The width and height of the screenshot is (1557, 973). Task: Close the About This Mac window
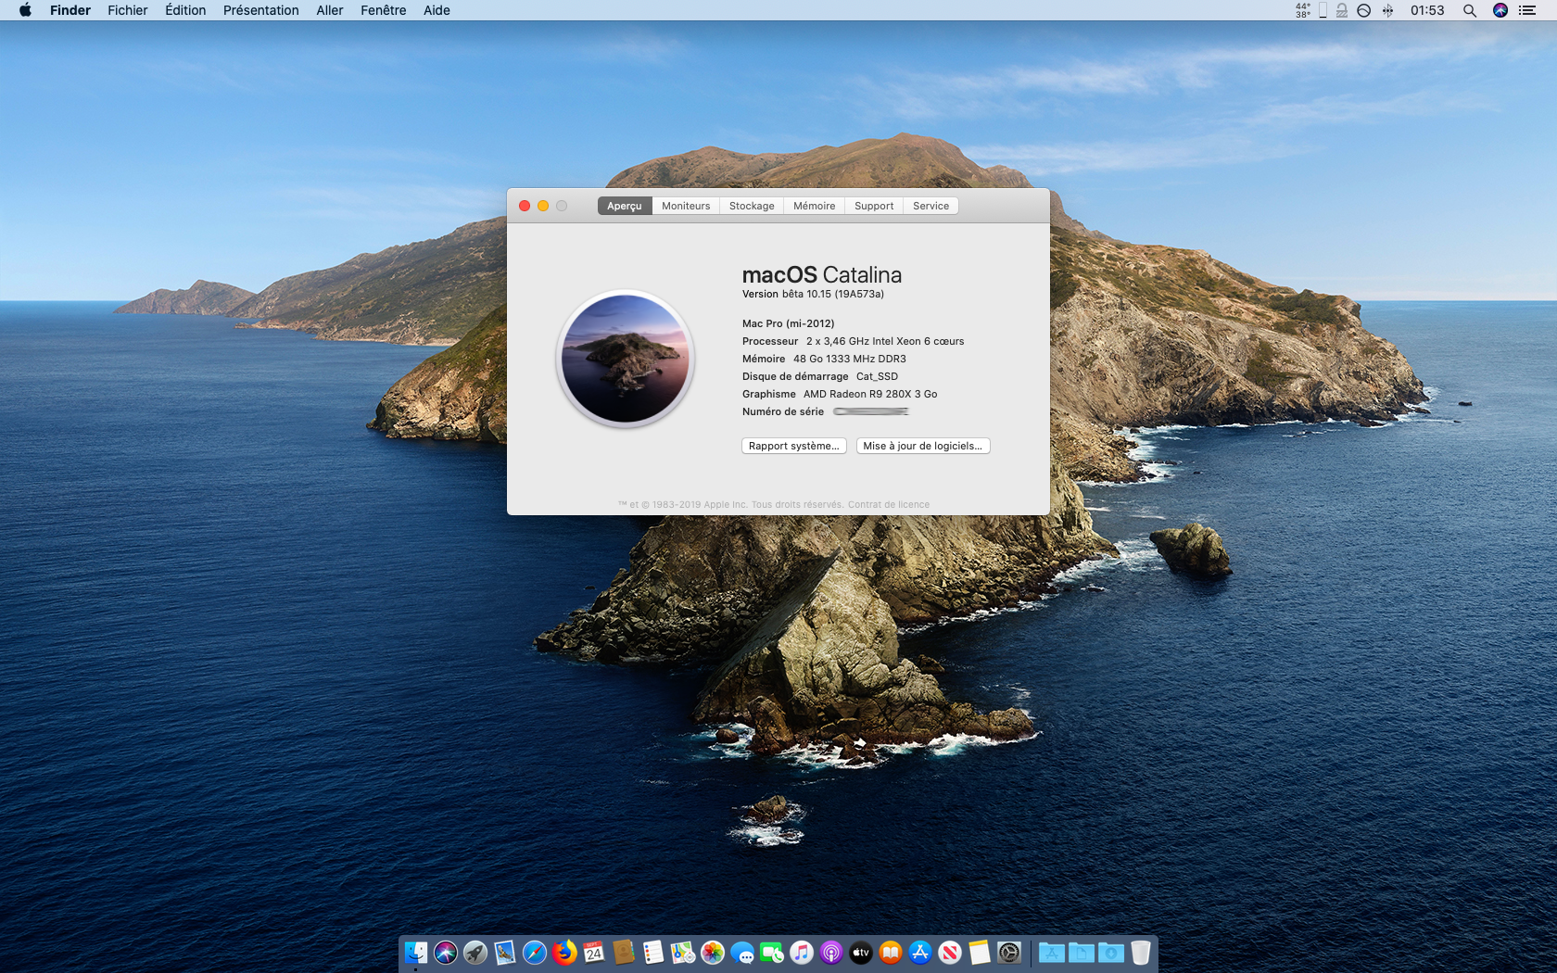(525, 206)
